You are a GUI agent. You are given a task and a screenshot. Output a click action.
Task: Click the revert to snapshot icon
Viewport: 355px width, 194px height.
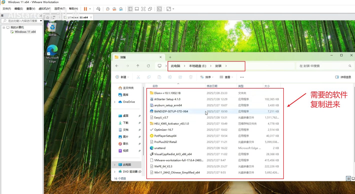tap(114, 9)
